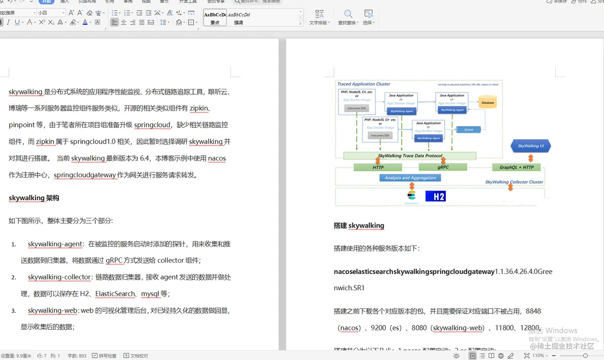The height and width of the screenshot is (360, 604).
Task: Toggle 拼写检查 spell check
Action: click(104, 356)
